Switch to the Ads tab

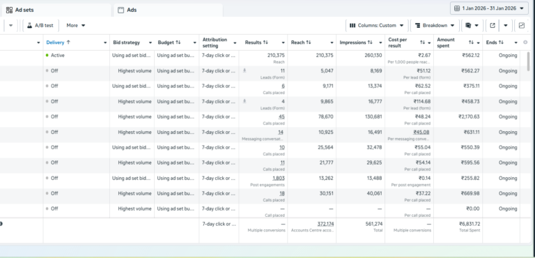168,10
